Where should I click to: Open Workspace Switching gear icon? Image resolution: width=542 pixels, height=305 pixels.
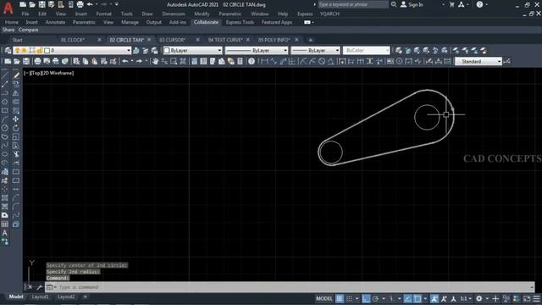click(478, 298)
